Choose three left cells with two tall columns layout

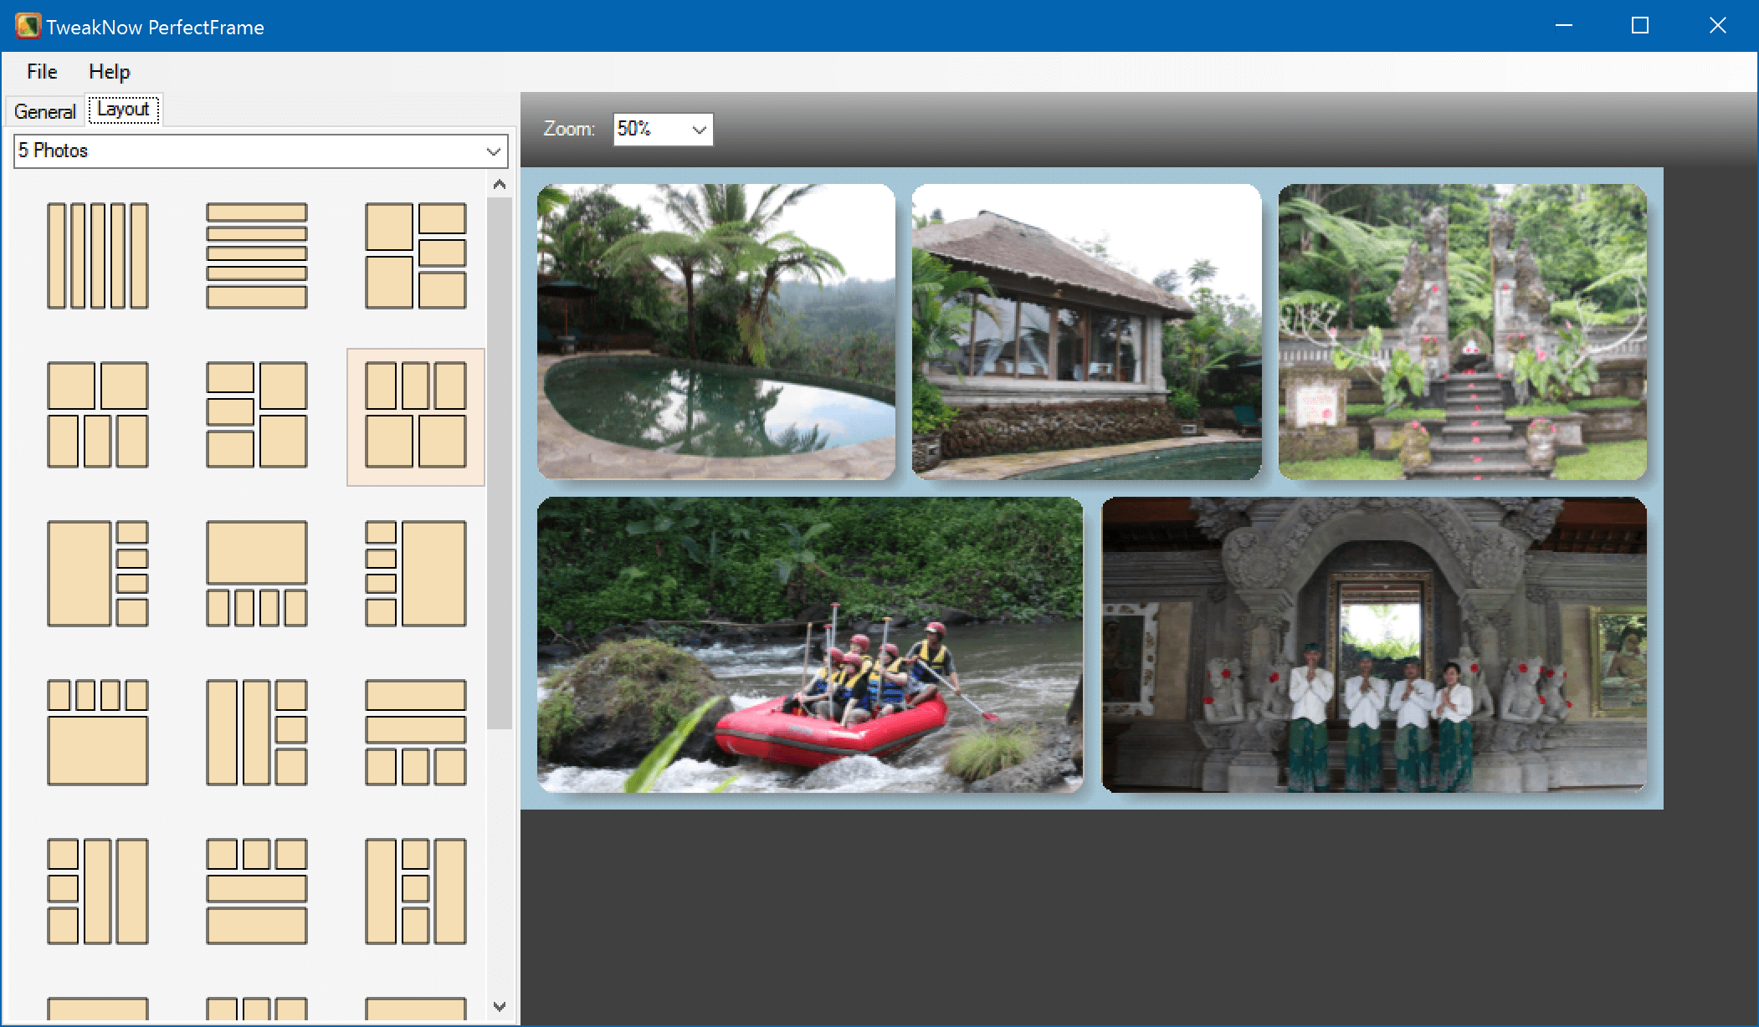click(98, 892)
